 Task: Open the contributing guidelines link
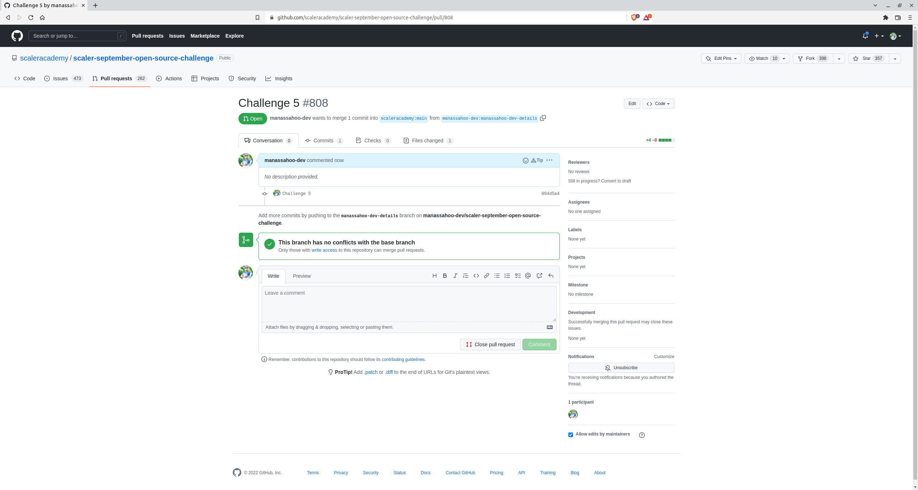pos(403,359)
